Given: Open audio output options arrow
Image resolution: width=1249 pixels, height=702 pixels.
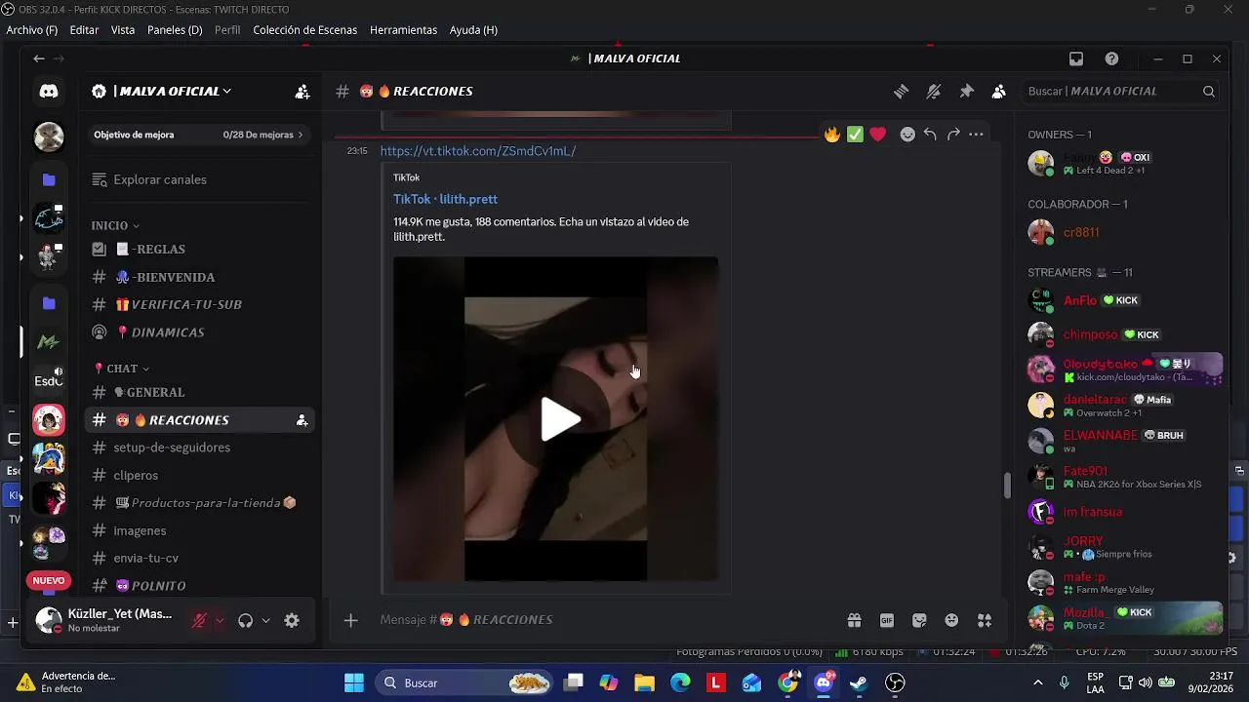Looking at the screenshot, I should tap(265, 620).
